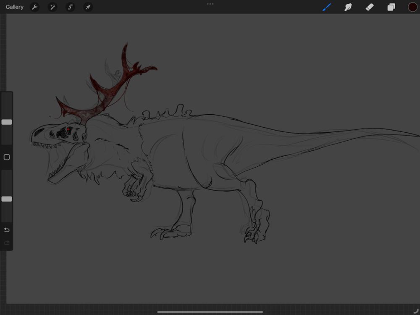Viewport: 420px width, 315px height.
Task: Open the active color picker
Action: 412,7
